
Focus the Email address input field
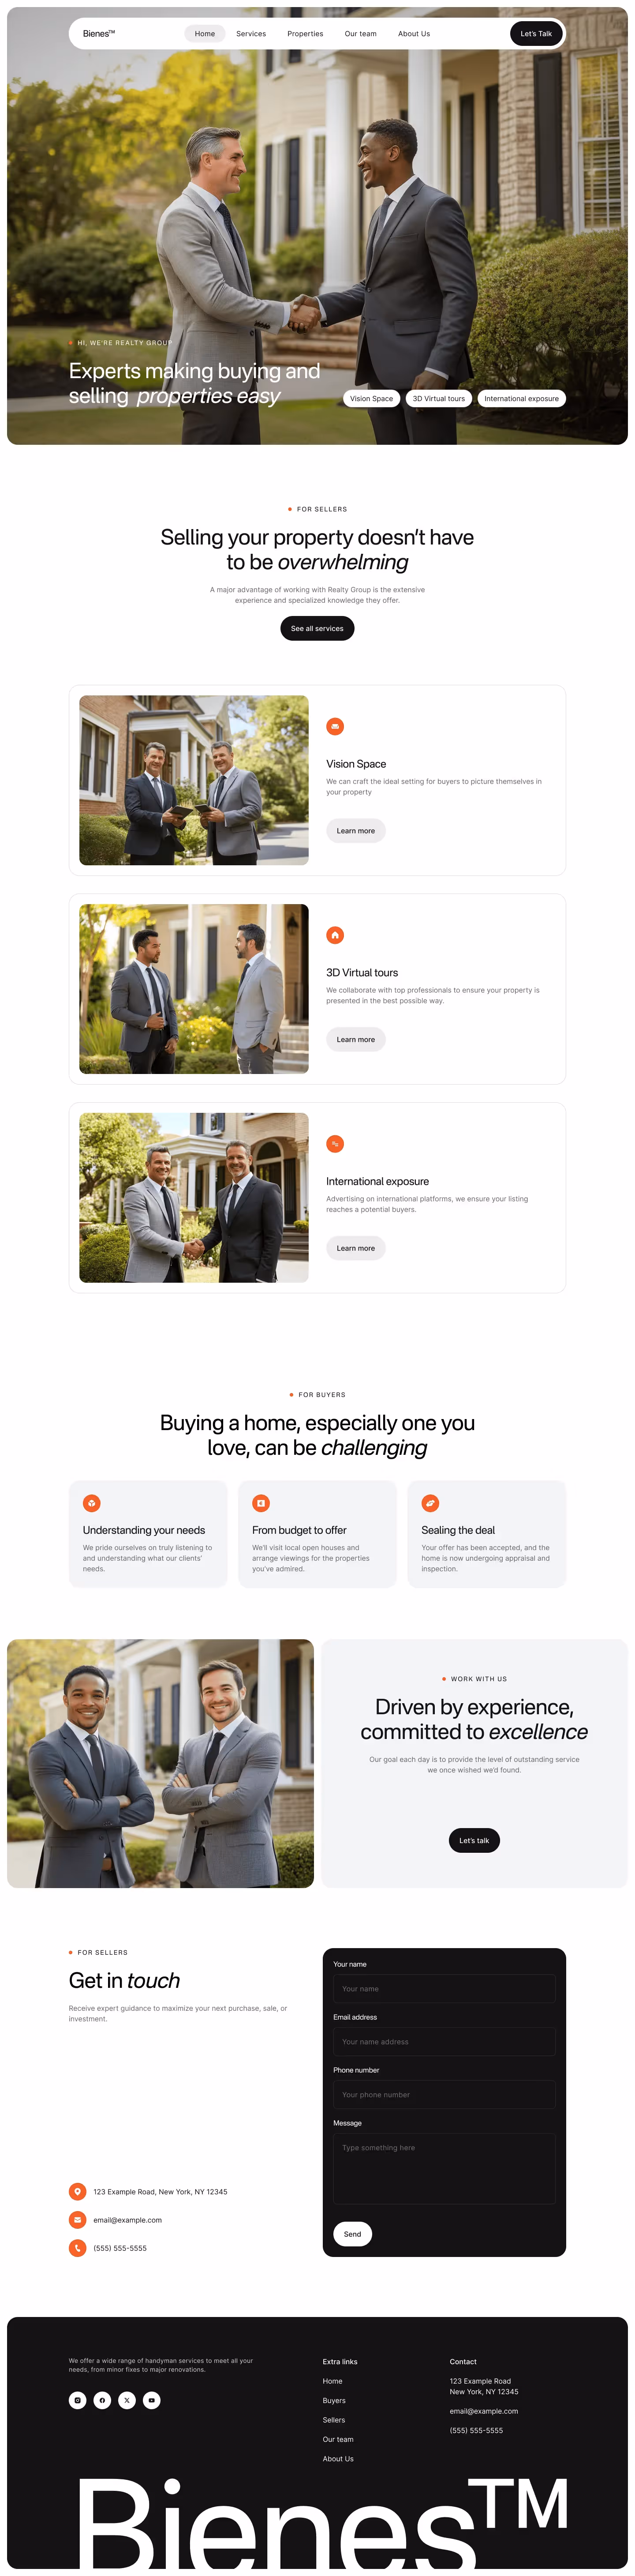[x=444, y=2042]
